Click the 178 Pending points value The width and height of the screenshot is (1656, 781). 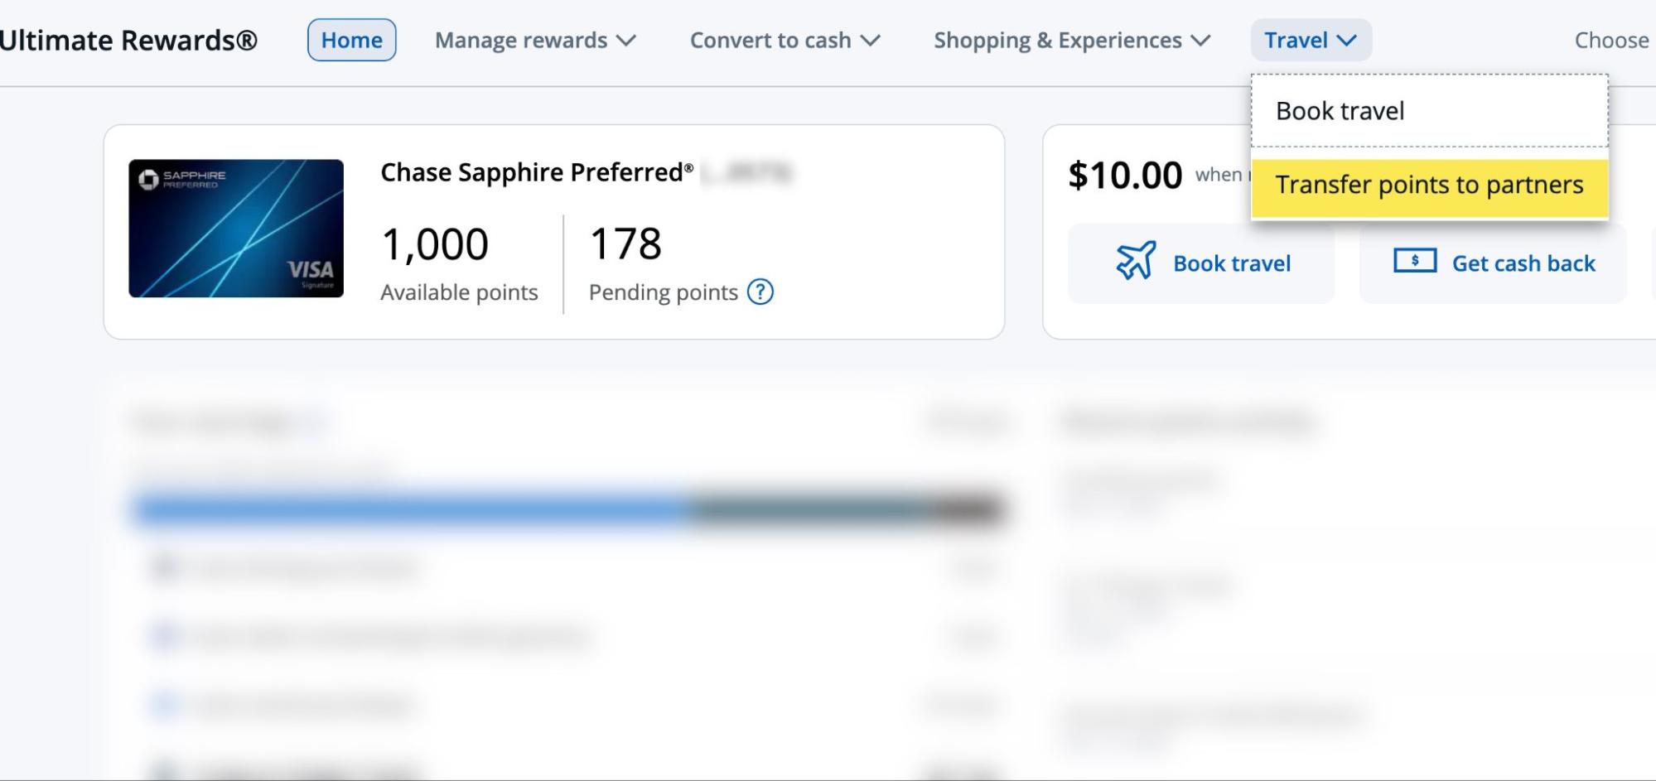coord(625,243)
